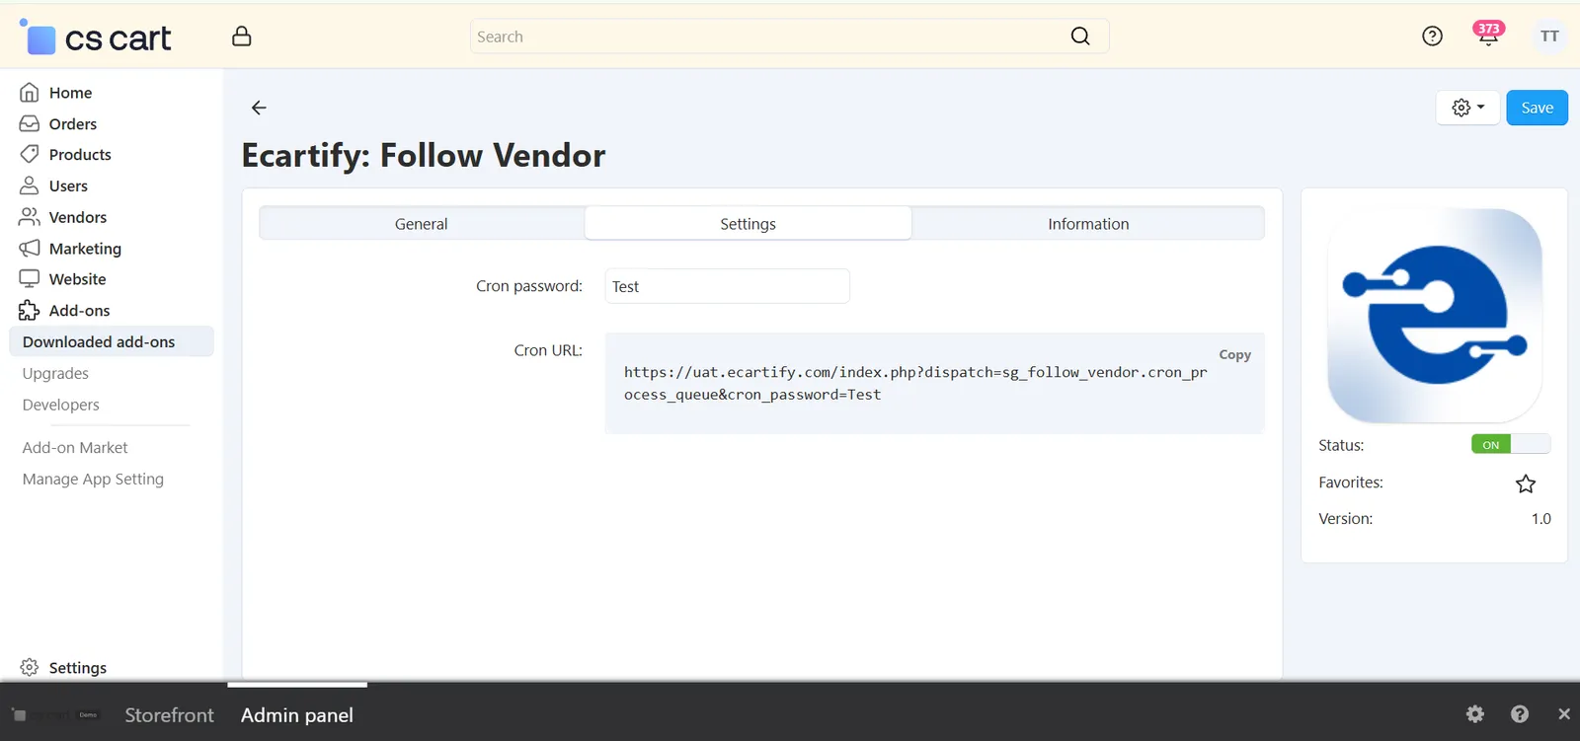
Task: Open the gear dropdown next to Save
Action: 1468,108
